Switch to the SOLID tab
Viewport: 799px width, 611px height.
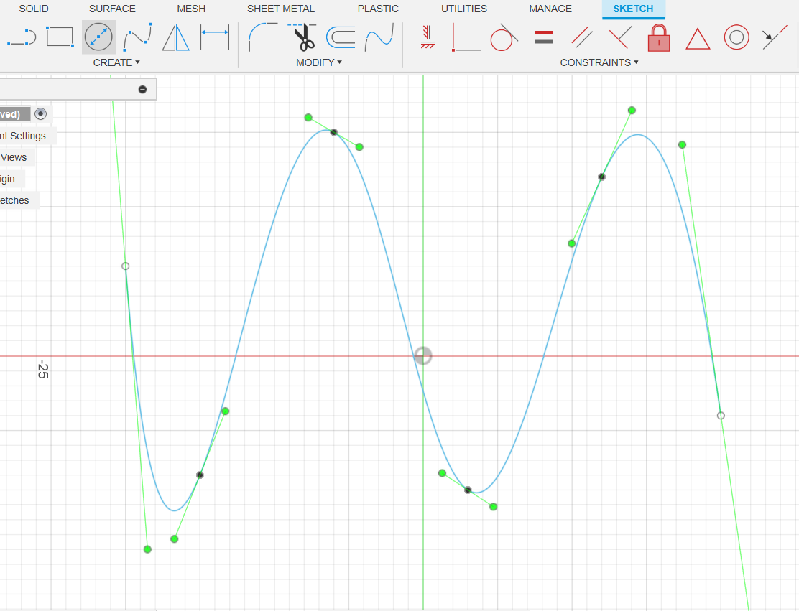pyautogui.click(x=34, y=9)
